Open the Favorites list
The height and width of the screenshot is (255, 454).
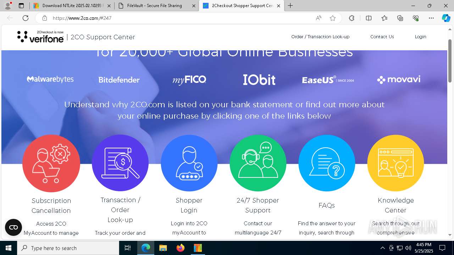(x=384, y=18)
